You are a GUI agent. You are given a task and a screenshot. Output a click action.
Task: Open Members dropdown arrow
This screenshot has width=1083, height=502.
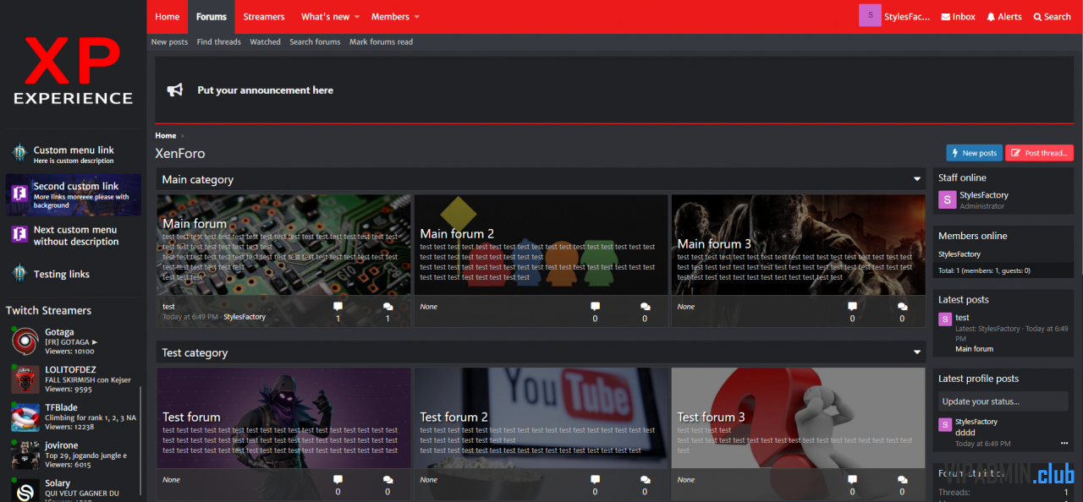click(x=417, y=17)
